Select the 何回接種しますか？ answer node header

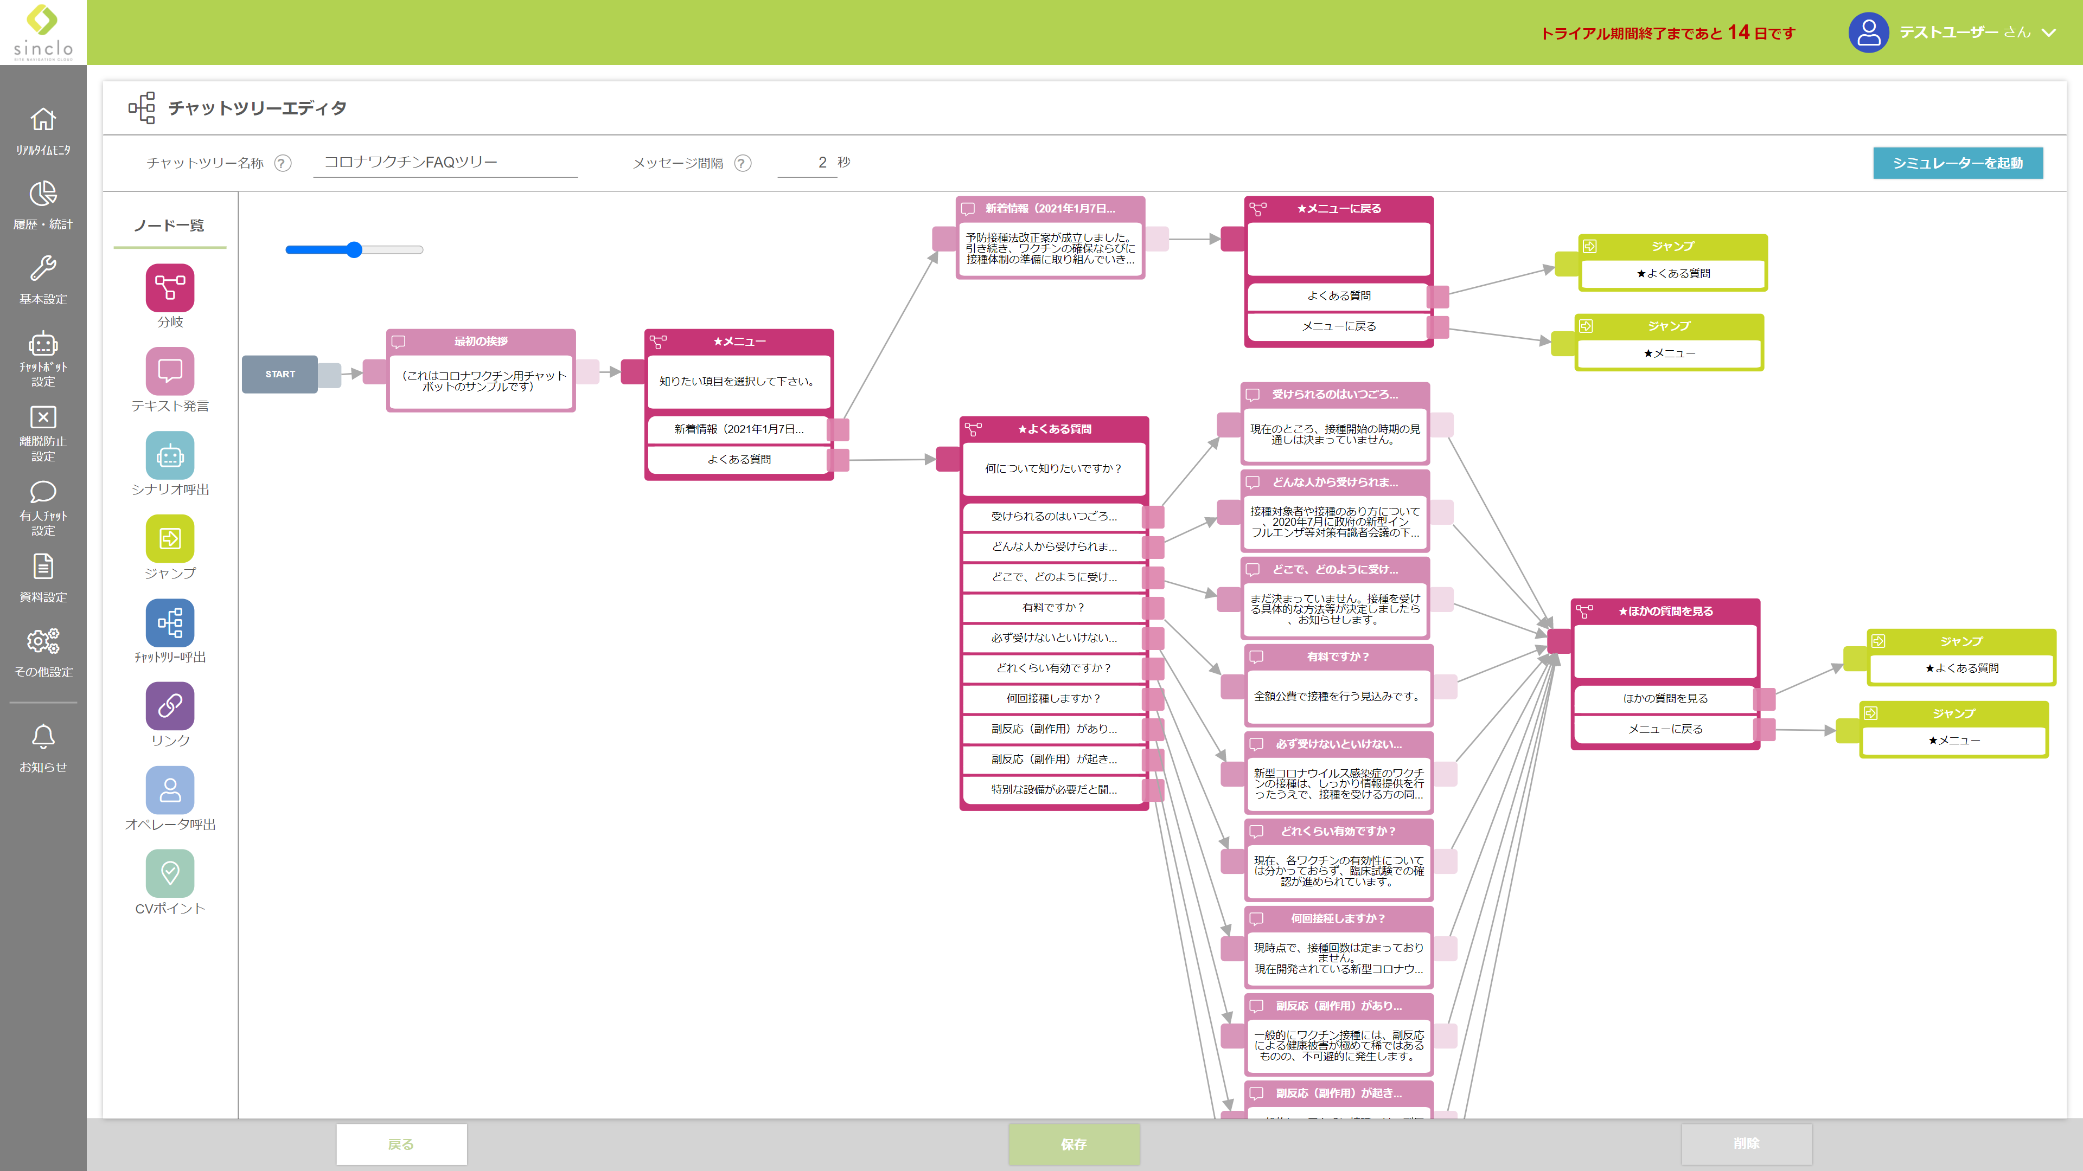[1339, 919]
